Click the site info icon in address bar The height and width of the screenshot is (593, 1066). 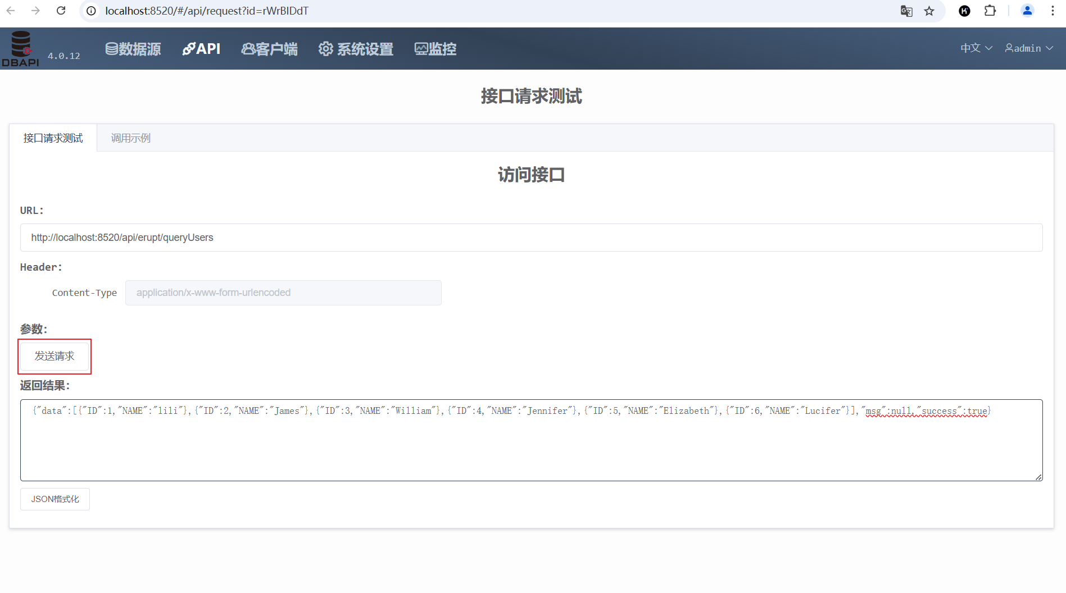91,11
